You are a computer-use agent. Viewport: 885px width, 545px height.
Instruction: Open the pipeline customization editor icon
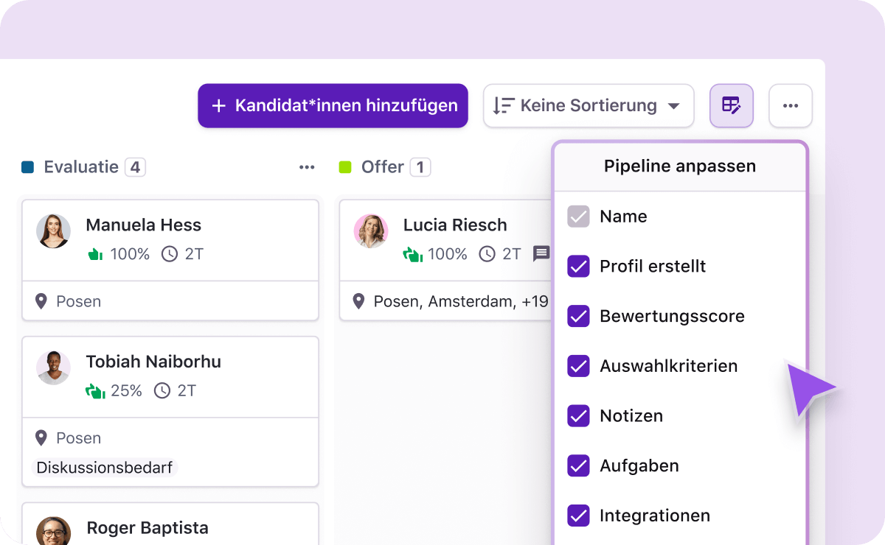732,105
